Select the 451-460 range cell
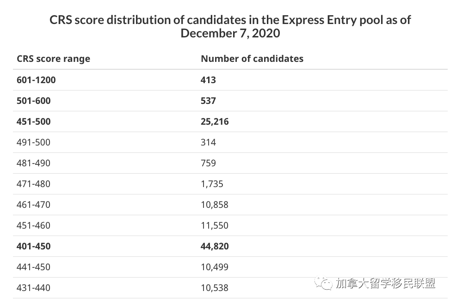Screen dimensions: 450x303 (x=33, y=225)
